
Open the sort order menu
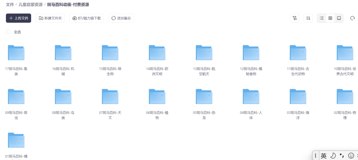[308, 18]
